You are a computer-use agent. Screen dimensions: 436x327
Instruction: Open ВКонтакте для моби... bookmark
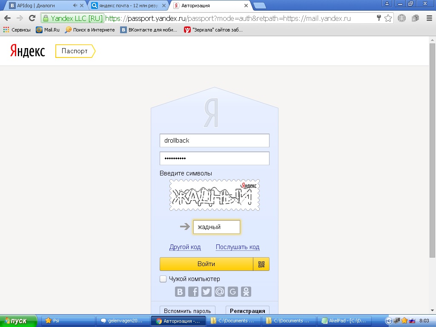pos(149,30)
